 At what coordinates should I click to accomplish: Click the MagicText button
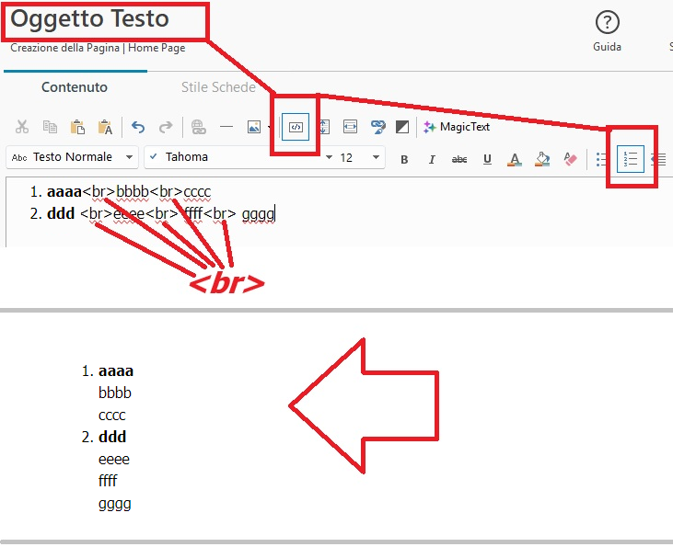click(x=457, y=127)
